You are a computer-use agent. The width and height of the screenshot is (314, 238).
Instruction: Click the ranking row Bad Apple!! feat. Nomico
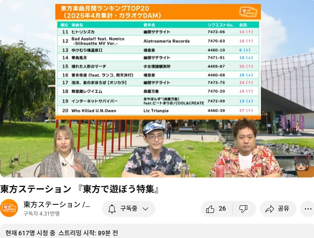(158, 41)
